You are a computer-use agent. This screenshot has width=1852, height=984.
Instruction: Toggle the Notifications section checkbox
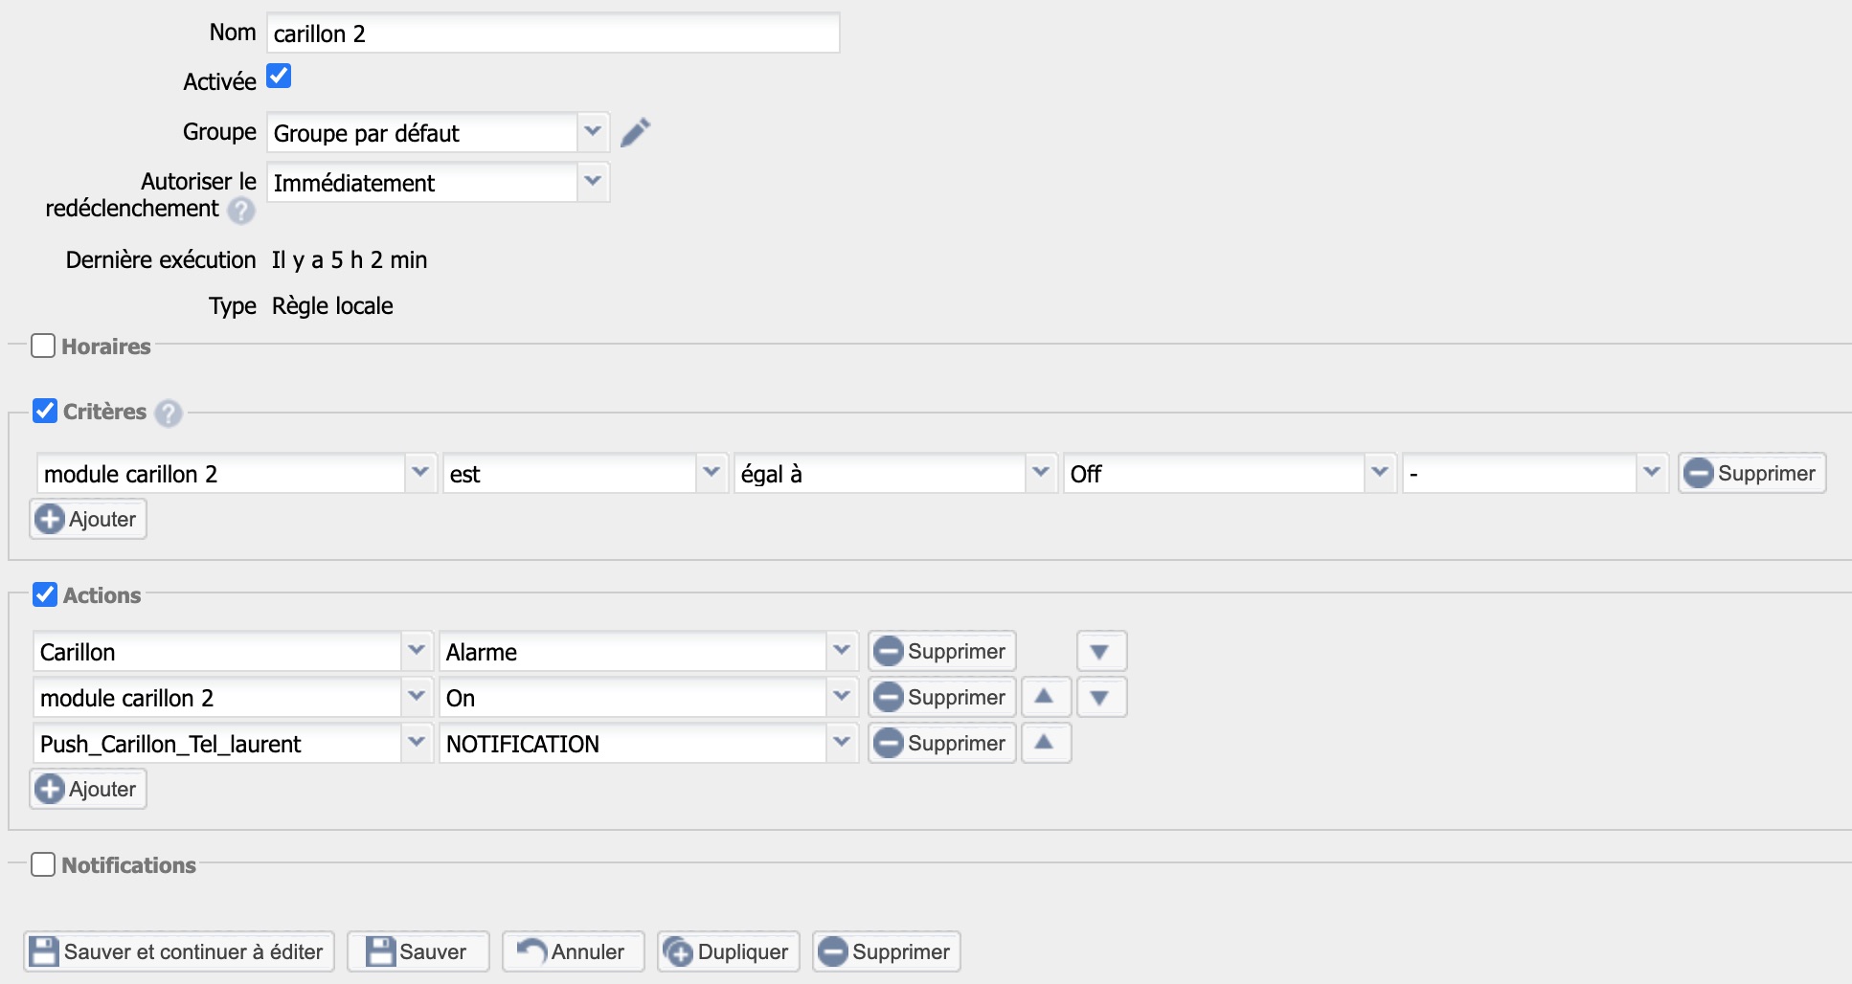43,864
